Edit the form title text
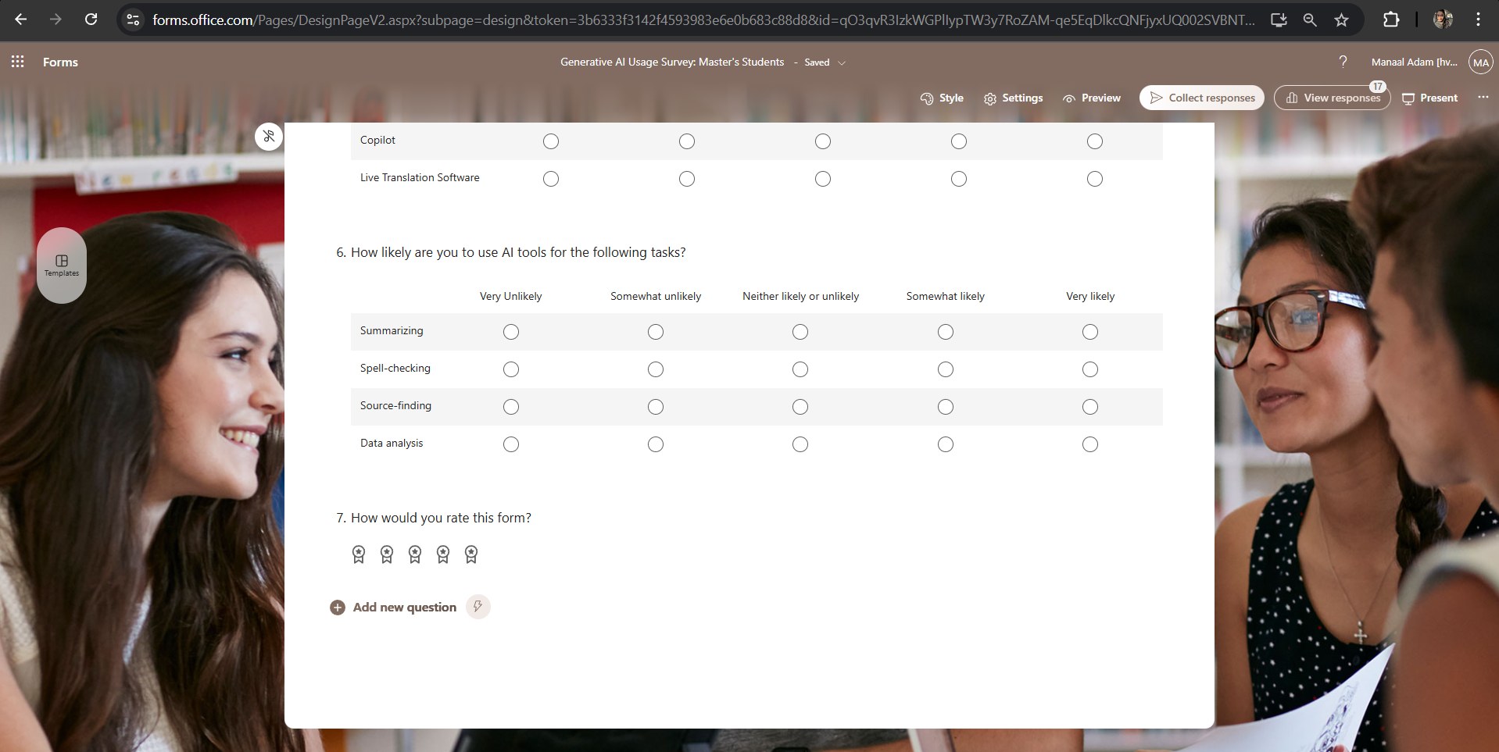1499x752 pixels. pyautogui.click(x=672, y=62)
